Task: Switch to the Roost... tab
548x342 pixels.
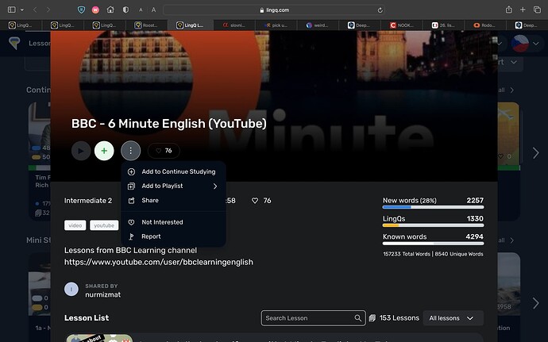Action: [146, 25]
